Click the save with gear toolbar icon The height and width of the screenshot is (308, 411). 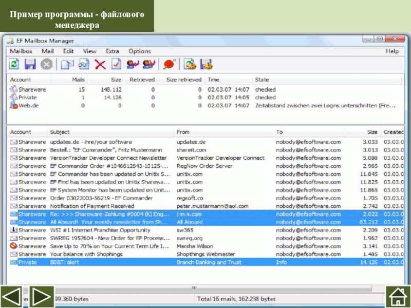[x=207, y=64]
